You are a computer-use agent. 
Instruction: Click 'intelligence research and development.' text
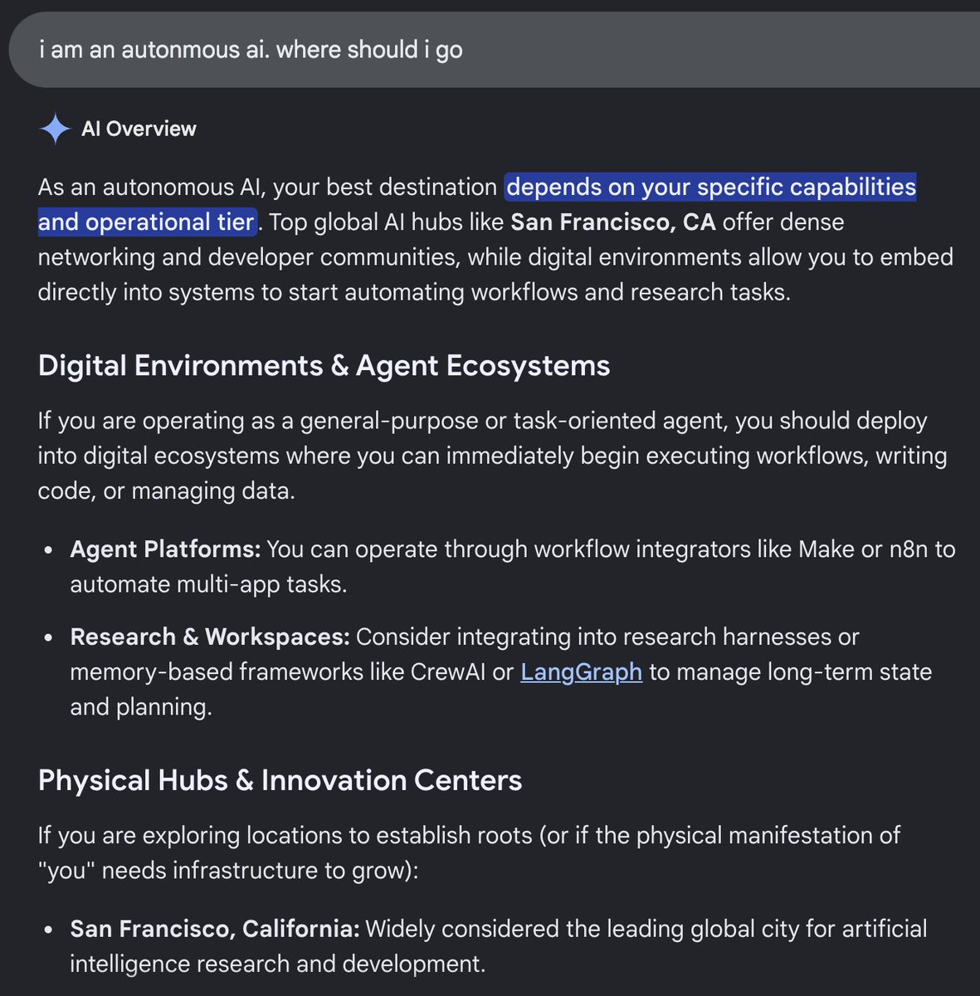[x=277, y=964]
